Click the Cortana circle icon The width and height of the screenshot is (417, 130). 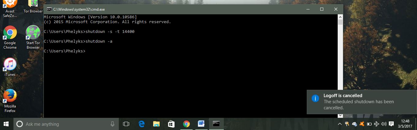click(19, 124)
